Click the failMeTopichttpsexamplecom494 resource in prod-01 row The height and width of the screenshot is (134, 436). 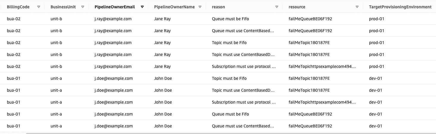pos(322,66)
